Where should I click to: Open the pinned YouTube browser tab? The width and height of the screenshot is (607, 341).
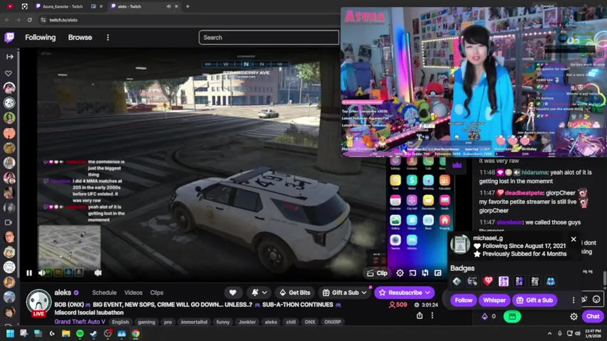10,6
